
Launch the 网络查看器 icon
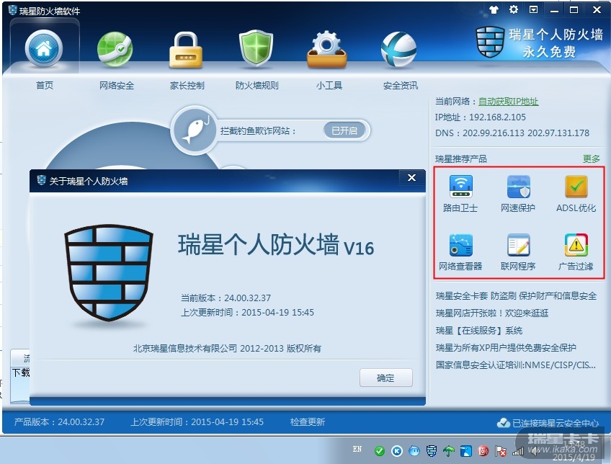tap(460, 246)
